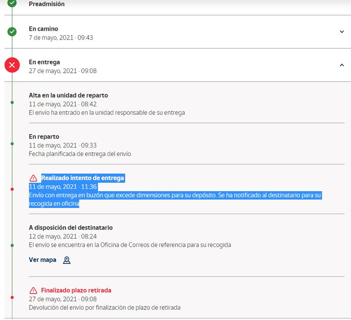Select the Preadmisión heading
Screen dimensions: 351x320
(x=46, y=4)
